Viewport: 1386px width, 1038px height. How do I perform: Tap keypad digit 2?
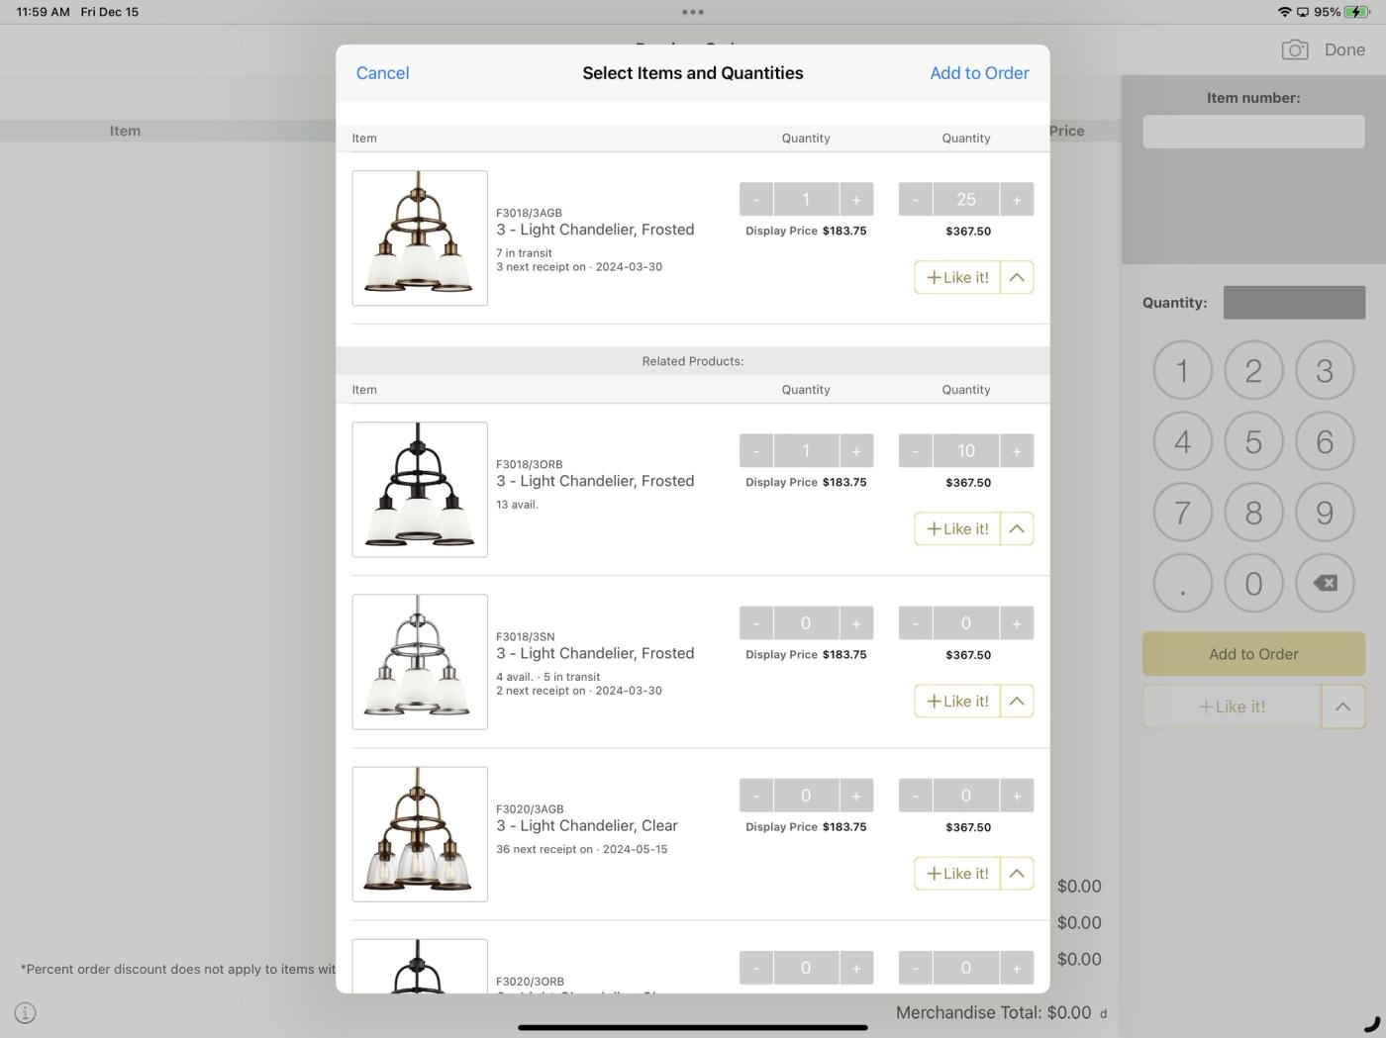pos(1253,370)
